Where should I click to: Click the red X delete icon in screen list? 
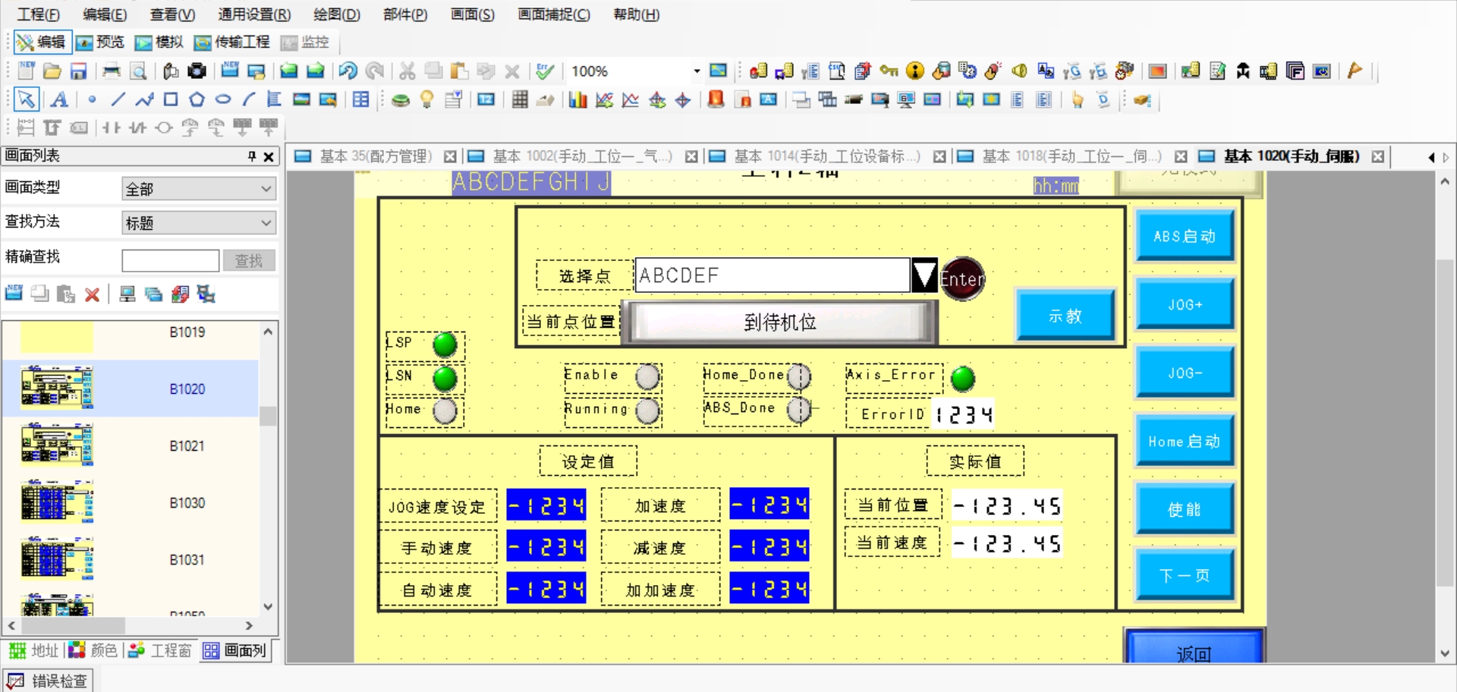[92, 294]
